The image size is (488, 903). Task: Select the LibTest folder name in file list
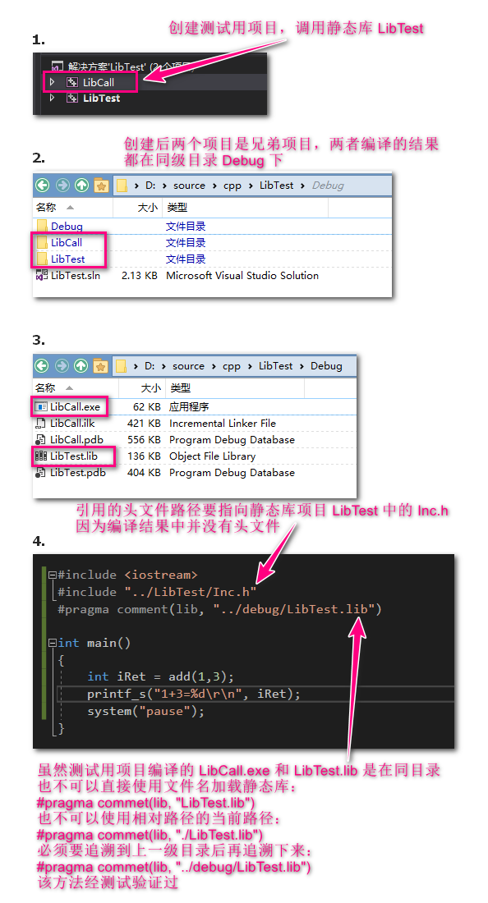[67, 259]
